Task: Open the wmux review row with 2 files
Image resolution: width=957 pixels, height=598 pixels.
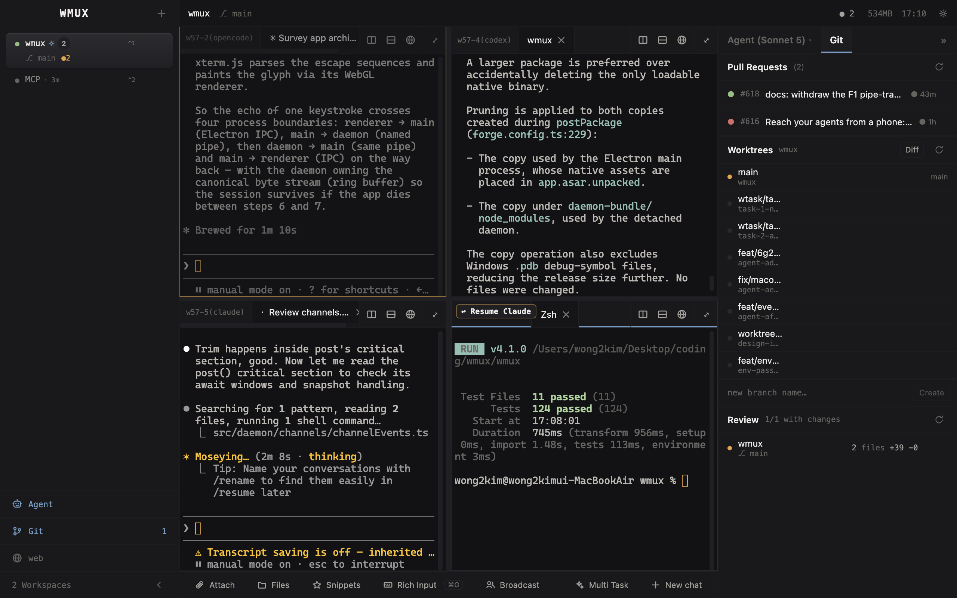Action: click(x=838, y=448)
